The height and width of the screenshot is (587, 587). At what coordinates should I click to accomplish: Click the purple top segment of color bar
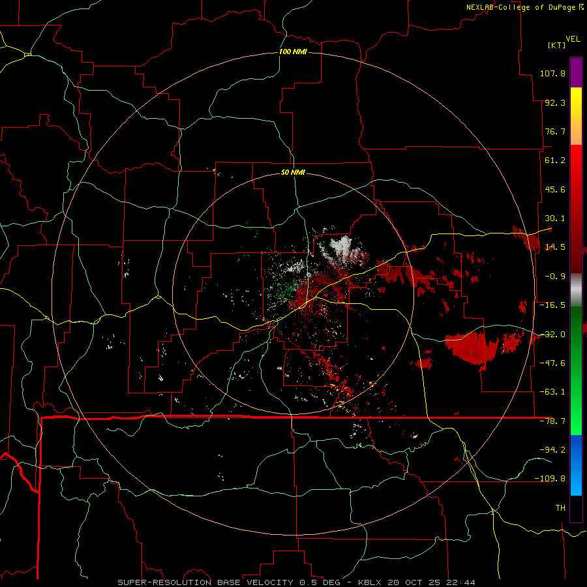click(576, 72)
